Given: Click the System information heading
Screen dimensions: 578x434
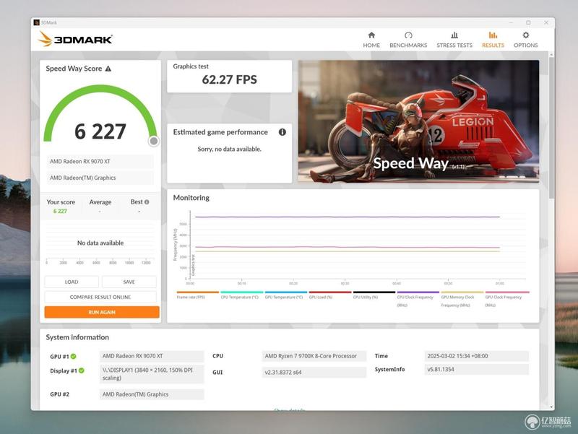Looking at the screenshot, I should click(77, 337).
